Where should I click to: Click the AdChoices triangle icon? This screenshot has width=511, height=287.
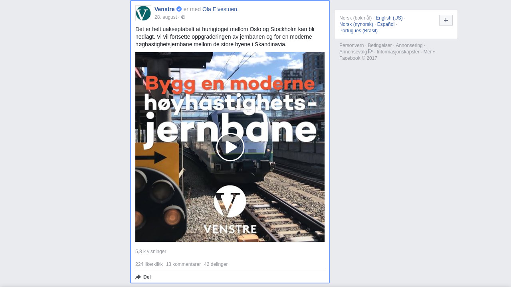370,51
